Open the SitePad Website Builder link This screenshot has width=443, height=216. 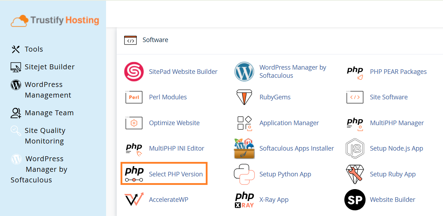(183, 72)
